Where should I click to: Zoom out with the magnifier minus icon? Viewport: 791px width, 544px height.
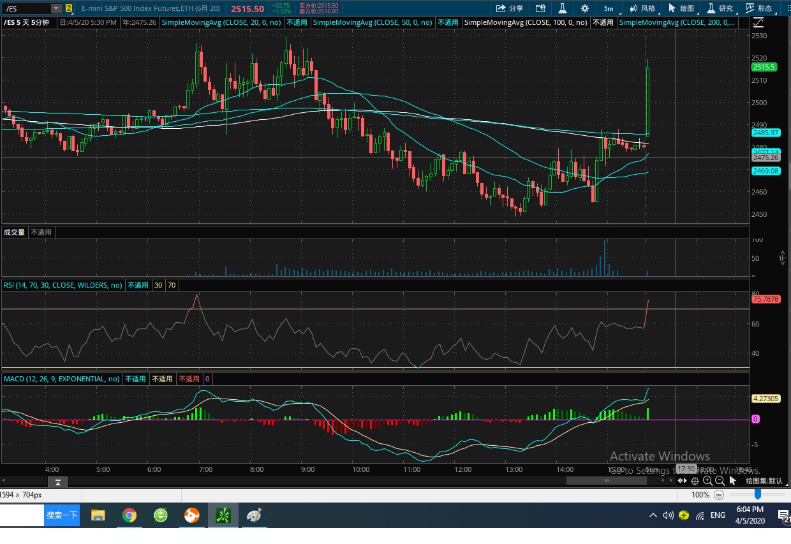pyautogui.click(x=720, y=481)
